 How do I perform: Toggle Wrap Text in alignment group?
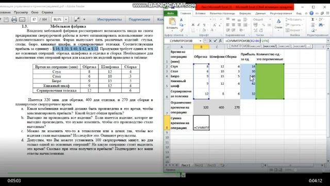click(245, 20)
